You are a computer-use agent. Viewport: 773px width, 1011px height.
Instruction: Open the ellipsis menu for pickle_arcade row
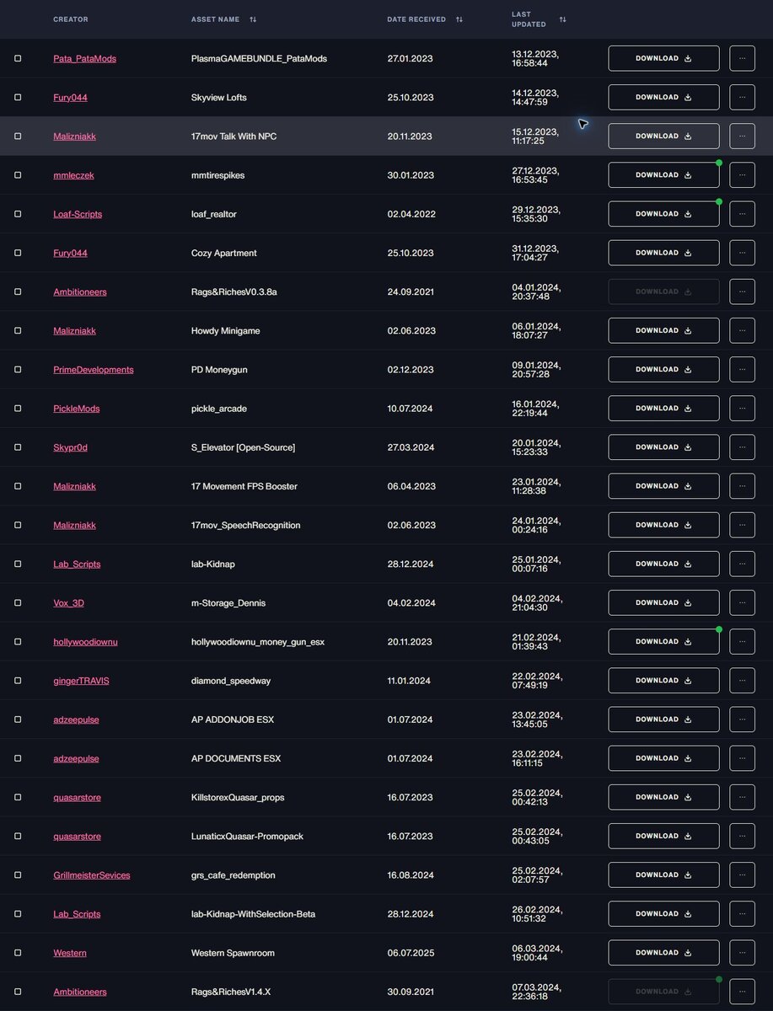pyautogui.click(x=742, y=409)
